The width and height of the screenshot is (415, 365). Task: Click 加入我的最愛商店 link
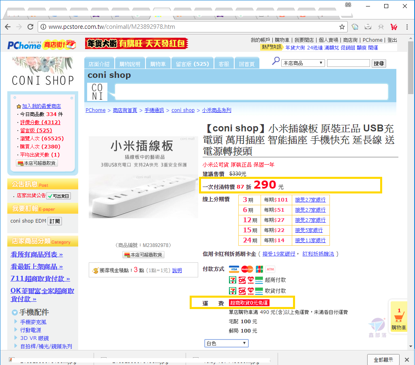click(41, 106)
